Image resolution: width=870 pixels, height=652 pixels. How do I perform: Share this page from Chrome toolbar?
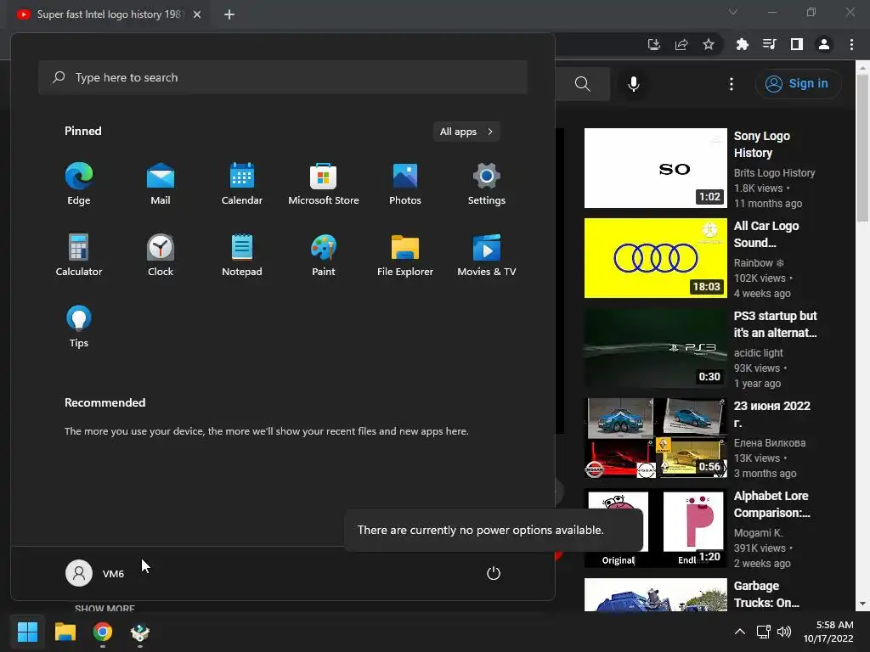(x=681, y=44)
